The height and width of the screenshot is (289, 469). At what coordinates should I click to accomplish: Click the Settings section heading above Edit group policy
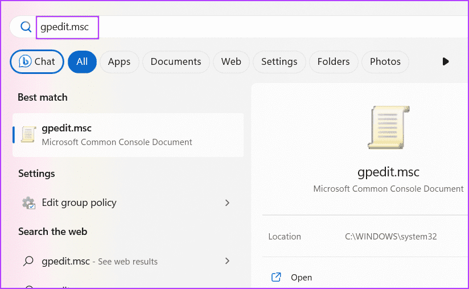click(x=36, y=174)
